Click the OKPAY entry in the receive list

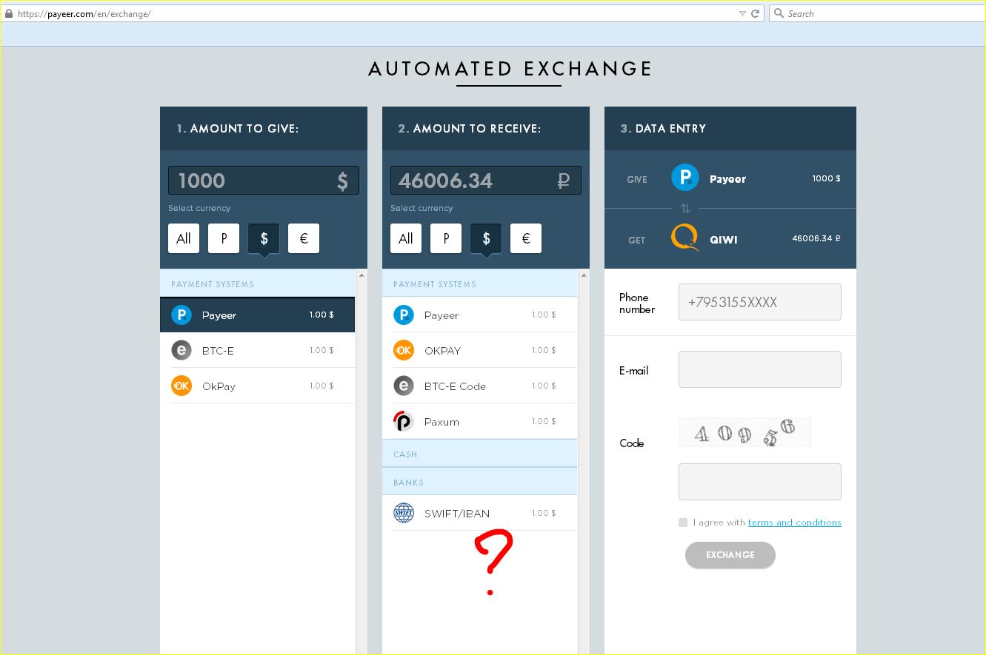coord(479,350)
